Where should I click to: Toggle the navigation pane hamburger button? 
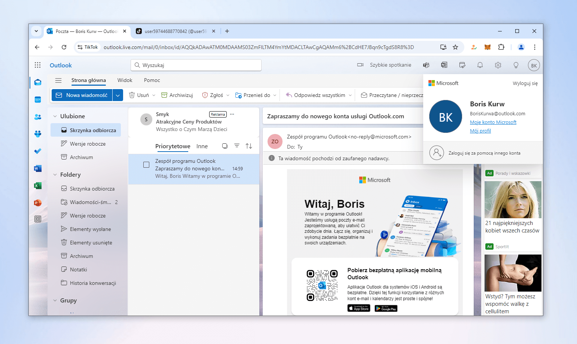pos(58,80)
